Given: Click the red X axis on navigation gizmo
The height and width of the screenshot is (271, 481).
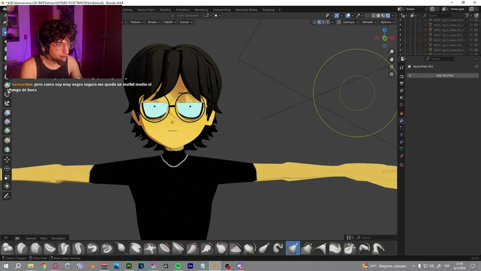Looking at the screenshot, I should coord(392,38).
